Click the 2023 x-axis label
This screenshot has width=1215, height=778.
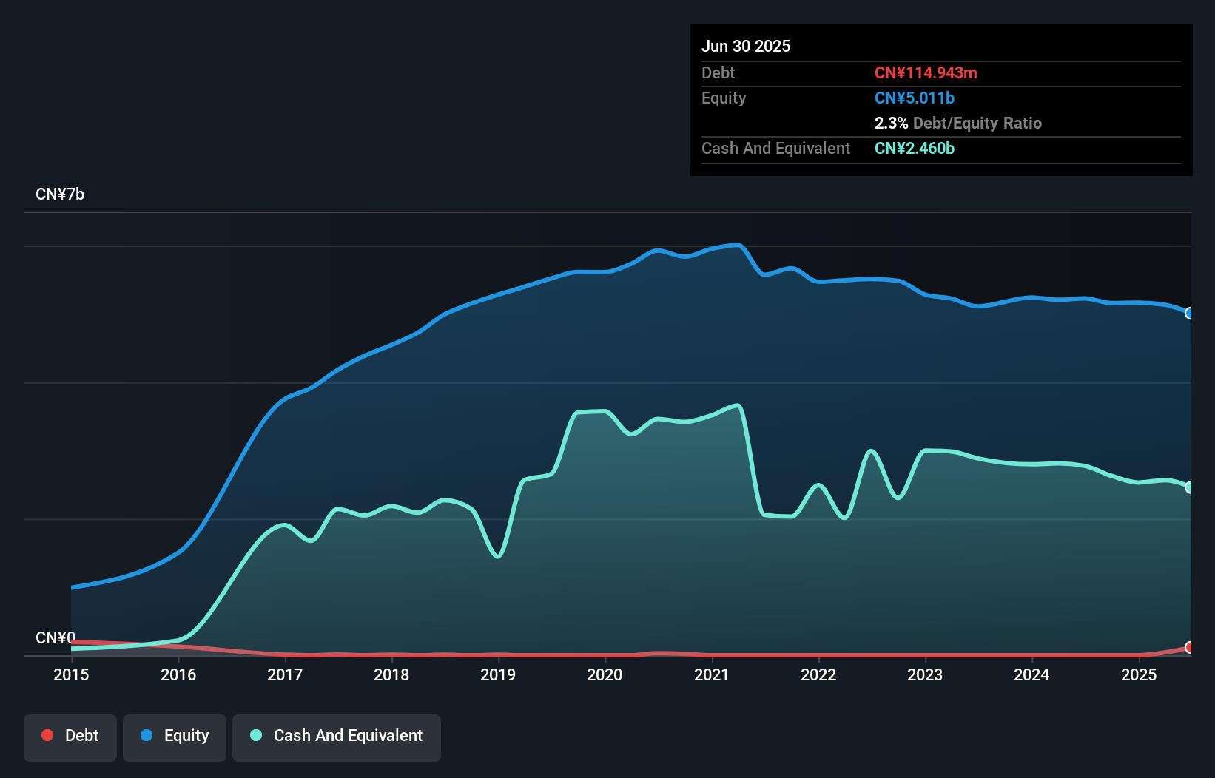[925, 674]
